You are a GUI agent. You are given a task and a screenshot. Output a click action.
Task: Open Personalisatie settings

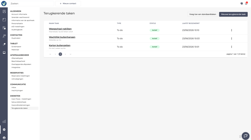(17, 23)
